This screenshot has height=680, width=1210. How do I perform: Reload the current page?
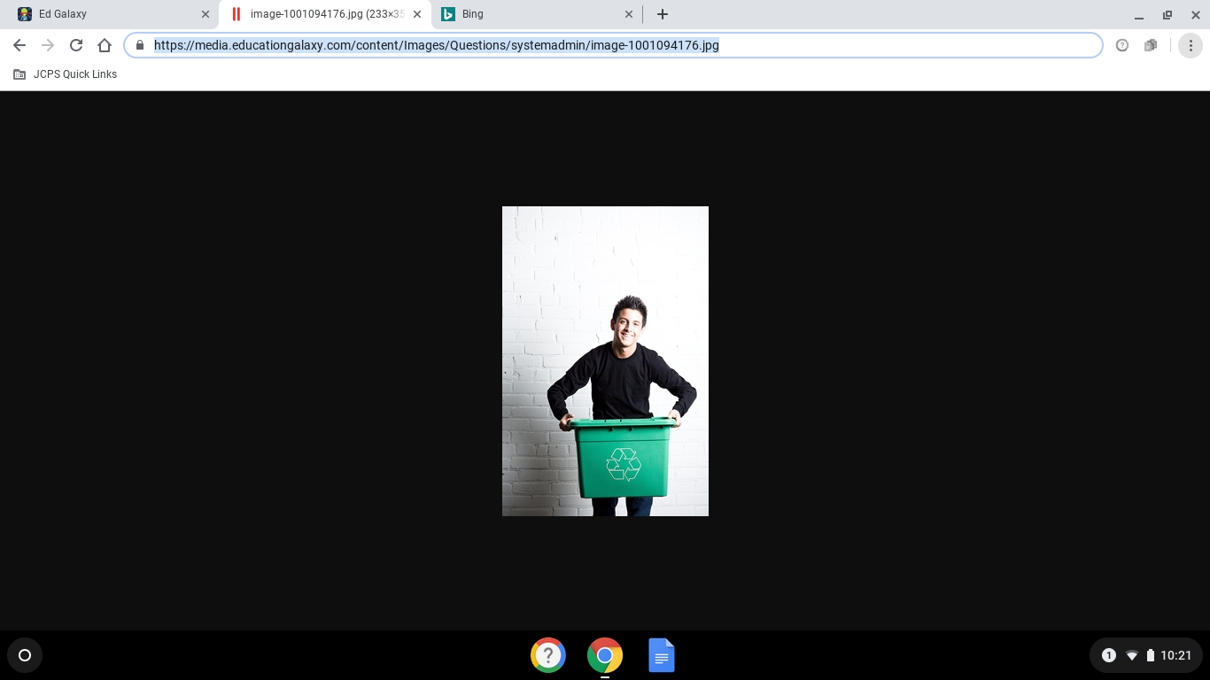(76, 45)
